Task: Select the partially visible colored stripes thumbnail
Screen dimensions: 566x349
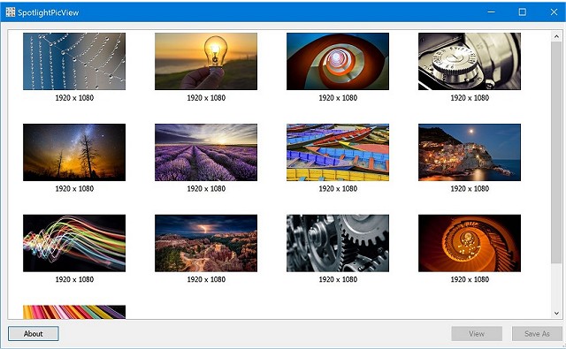Action: click(x=74, y=312)
